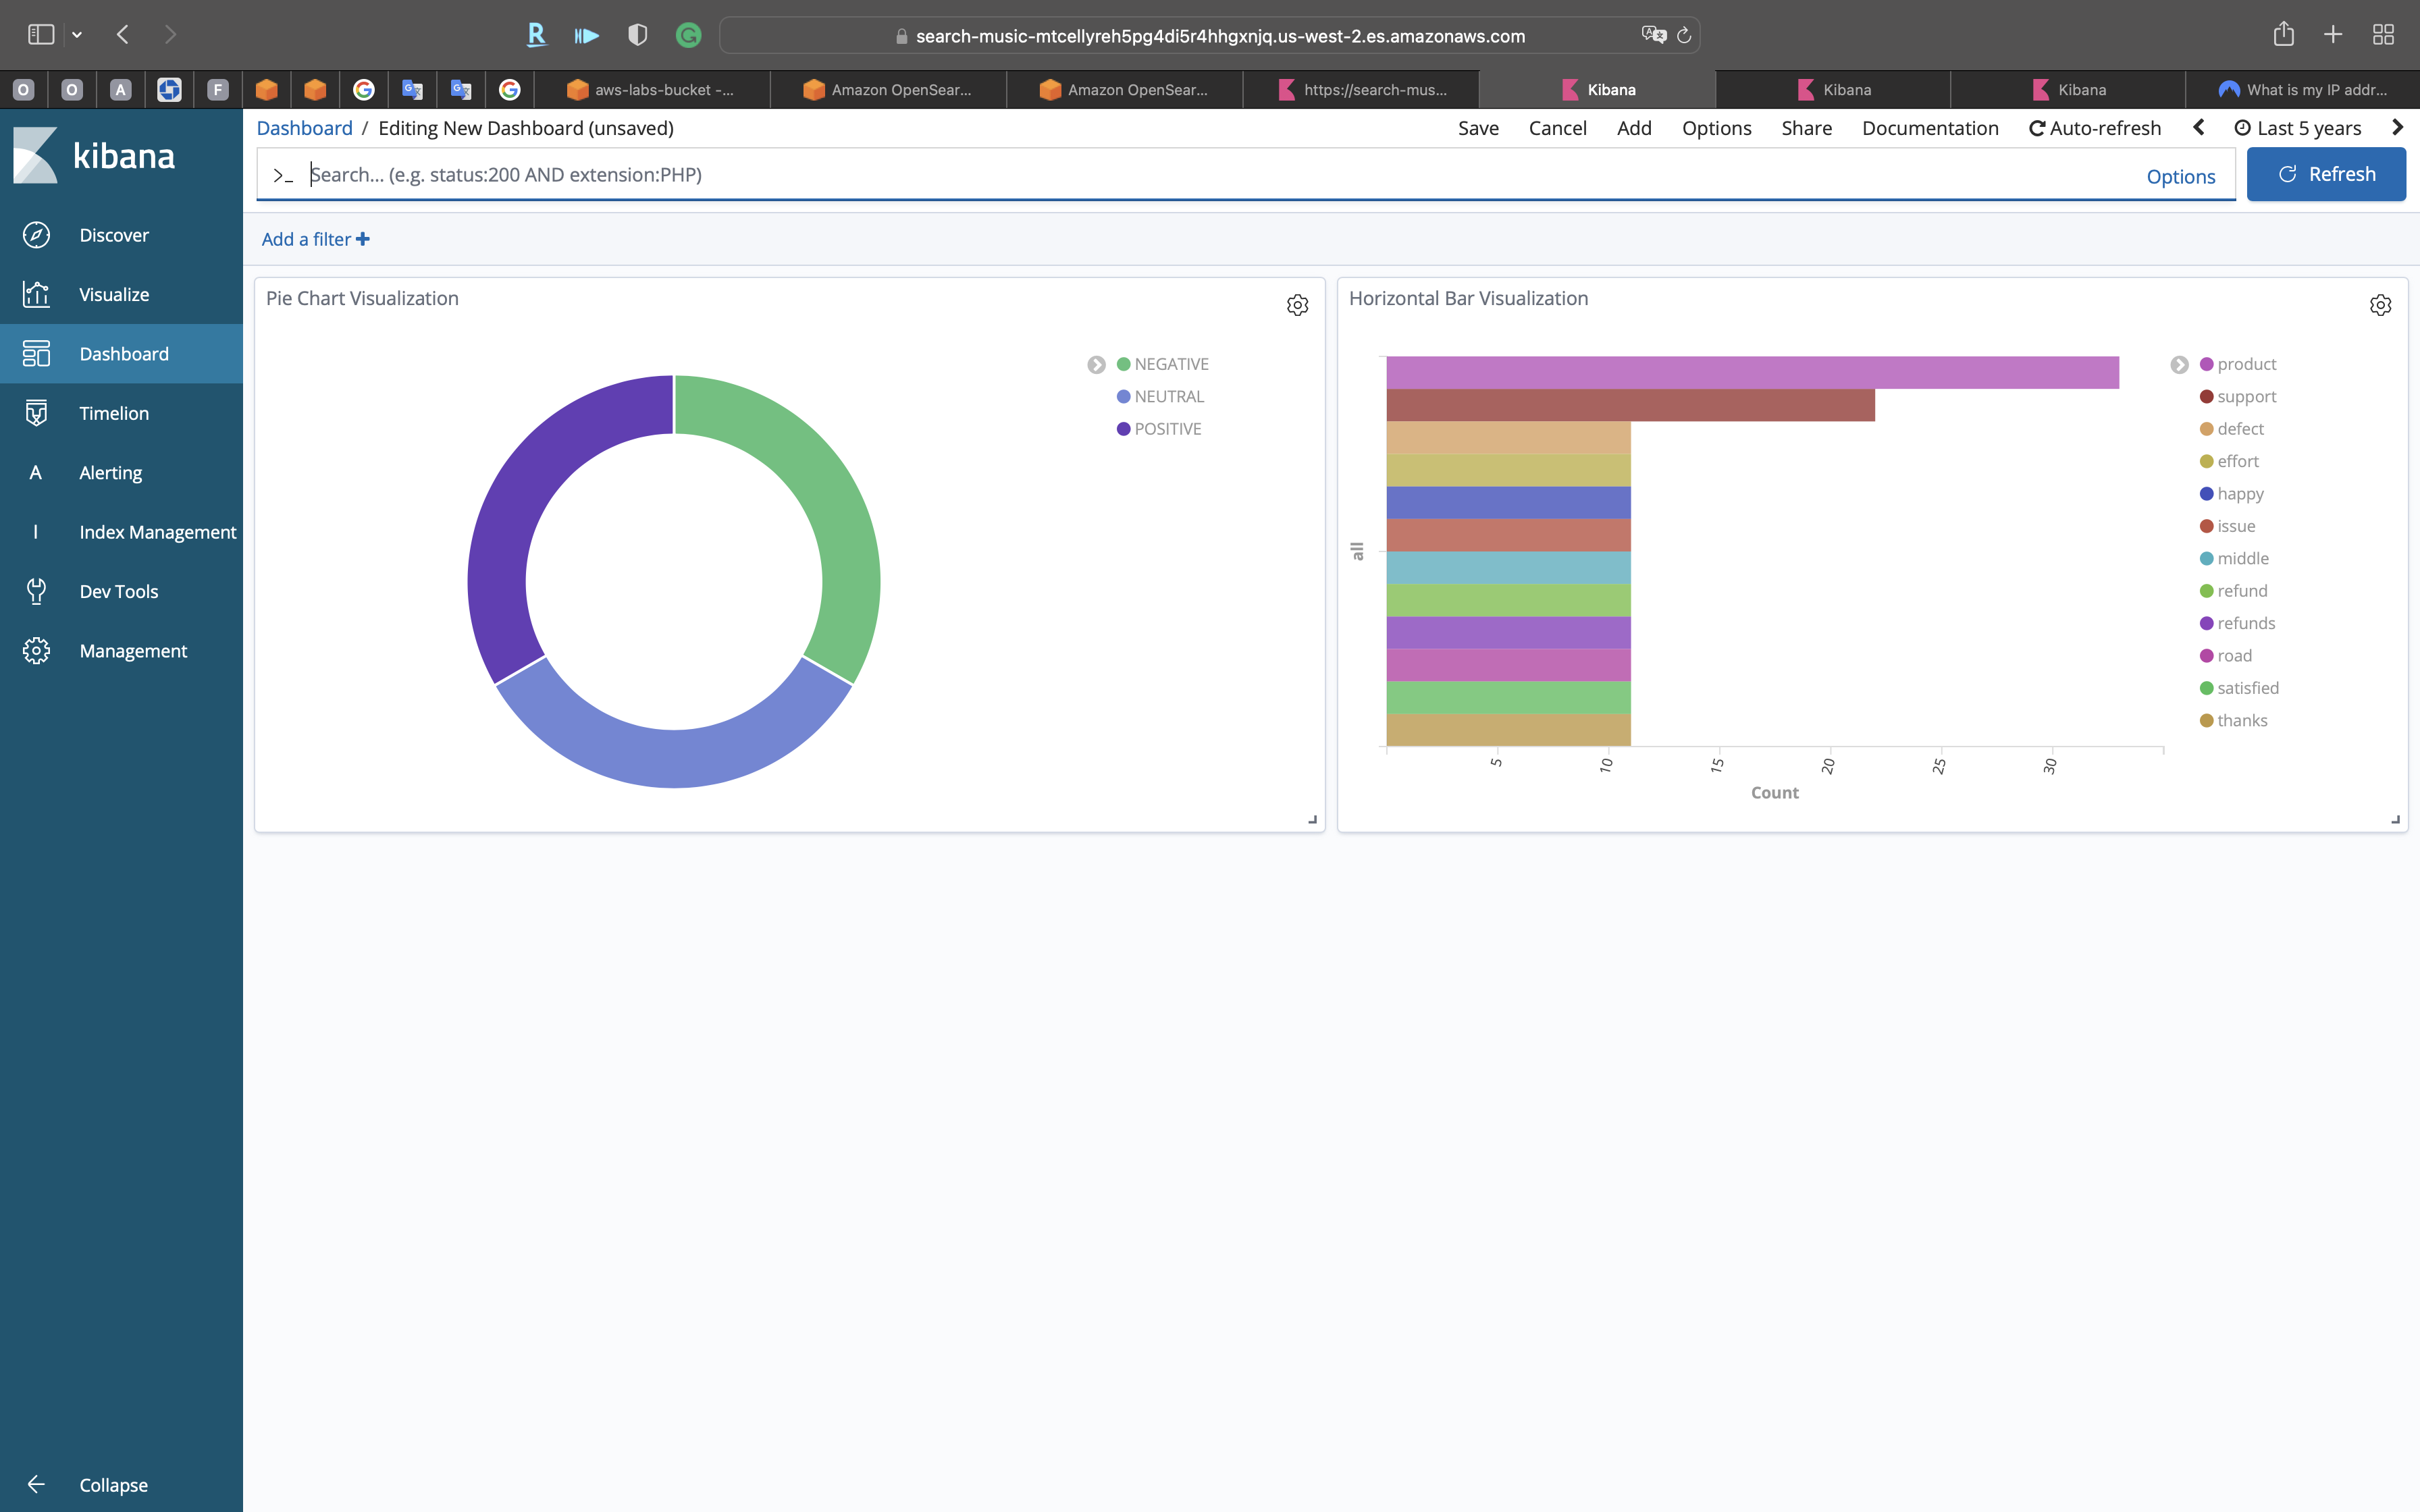Open Management gear icon in sidebar
The width and height of the screenshot is (2420, 1512).
(36, 651)
